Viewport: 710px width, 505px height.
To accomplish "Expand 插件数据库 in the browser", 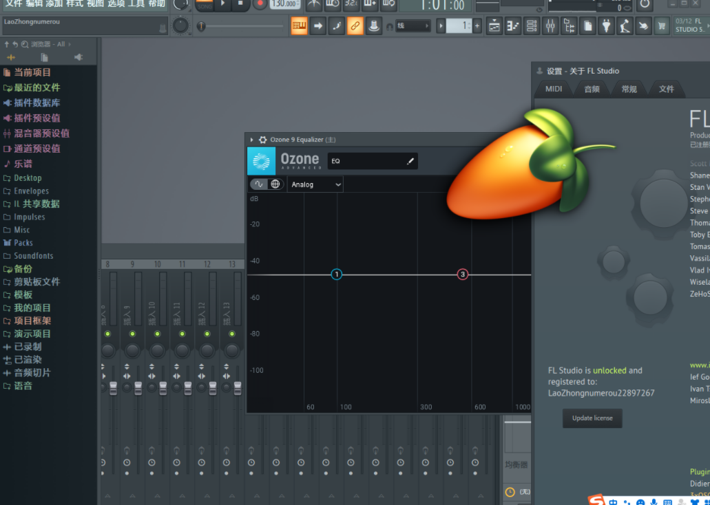I will pos(31,103).
